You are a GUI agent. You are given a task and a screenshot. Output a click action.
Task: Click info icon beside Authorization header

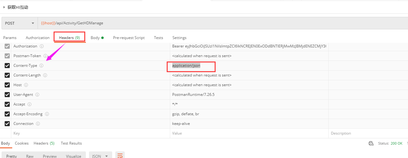[x=42, y=46]
